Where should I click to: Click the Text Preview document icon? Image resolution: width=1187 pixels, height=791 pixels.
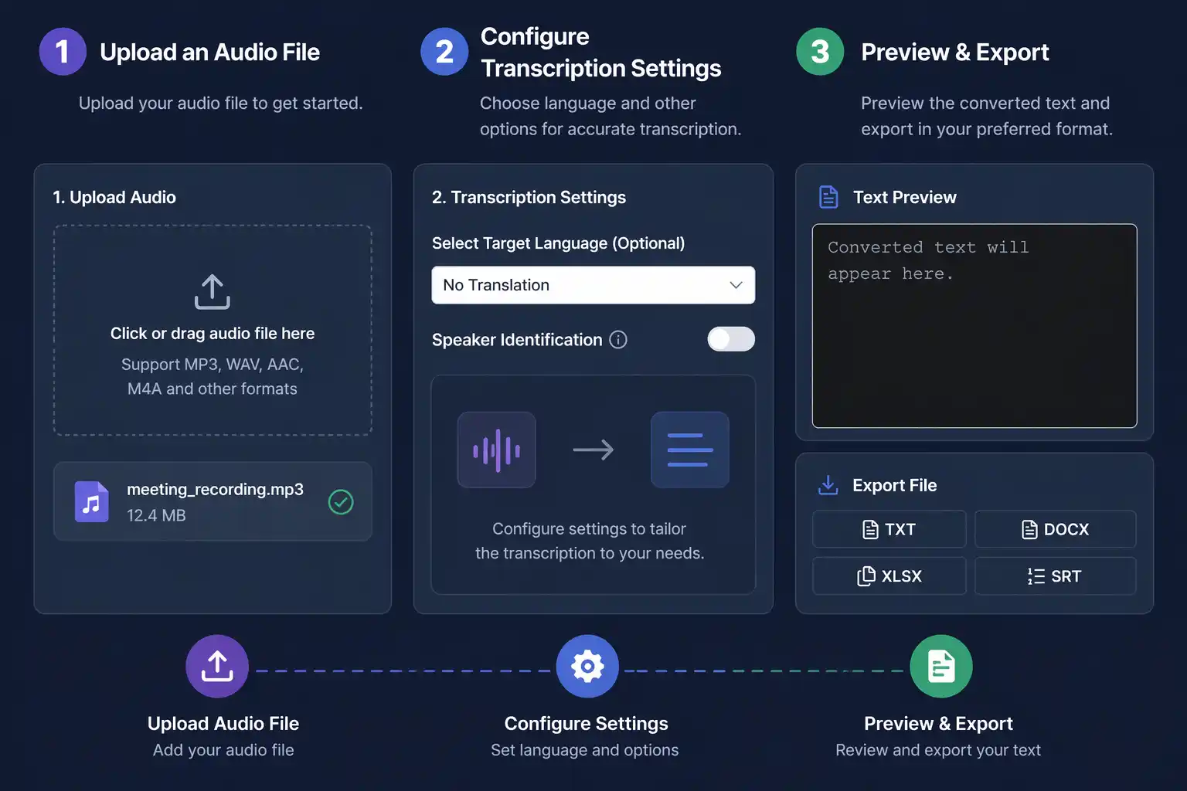coord(828,197)
